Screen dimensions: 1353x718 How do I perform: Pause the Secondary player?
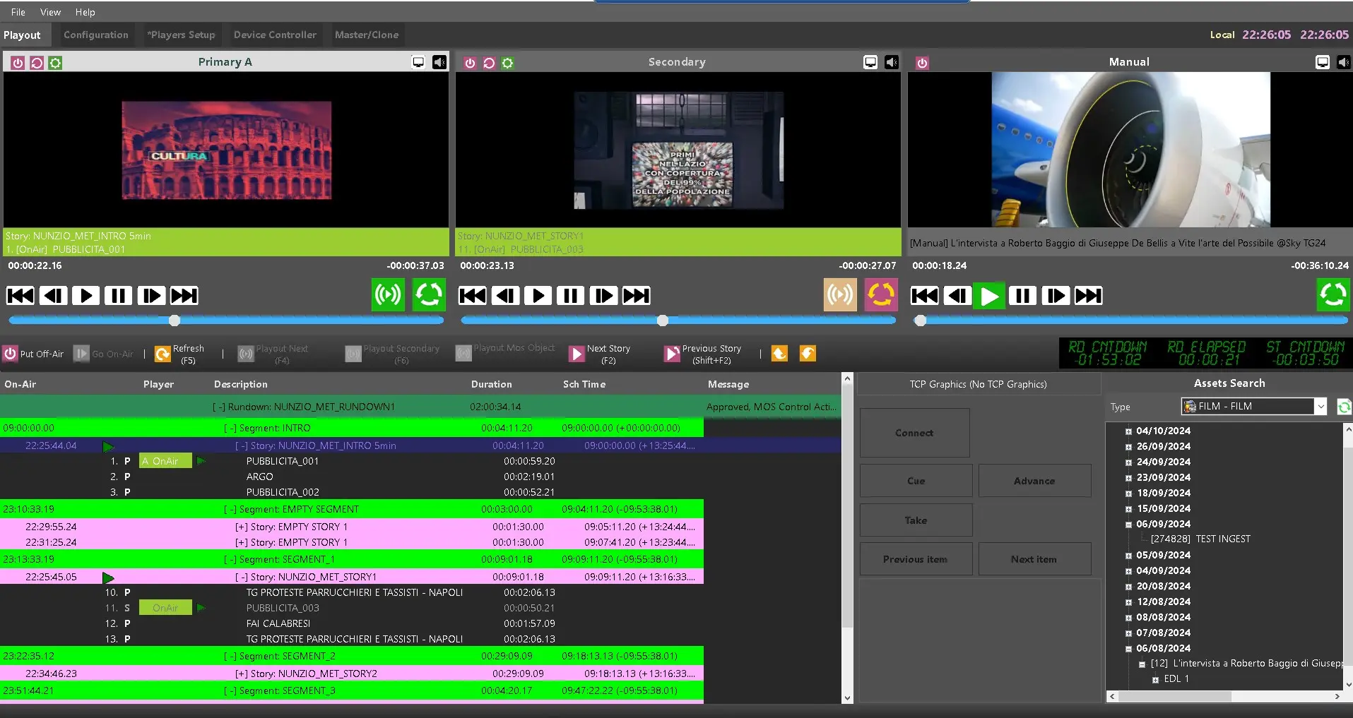tap(570, 295)
